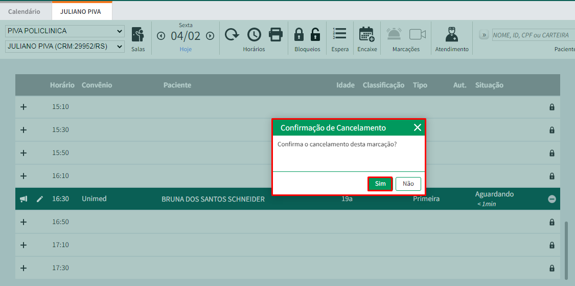The image size is (575, 286).
Task: Open the Atendimento doctor icon
Action: coord(451,34)
